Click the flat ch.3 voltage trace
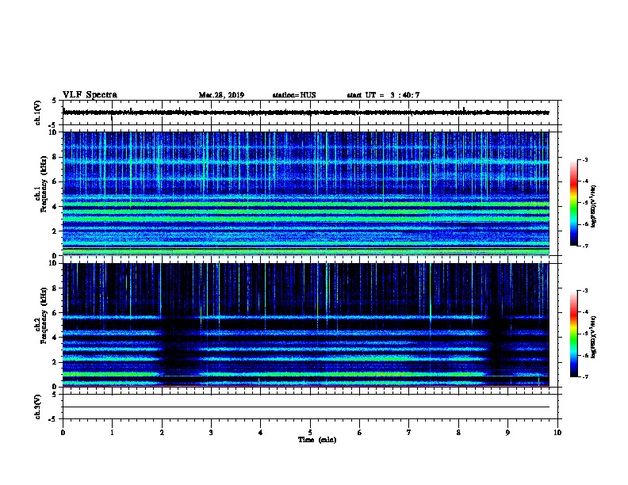 point(306,407)
